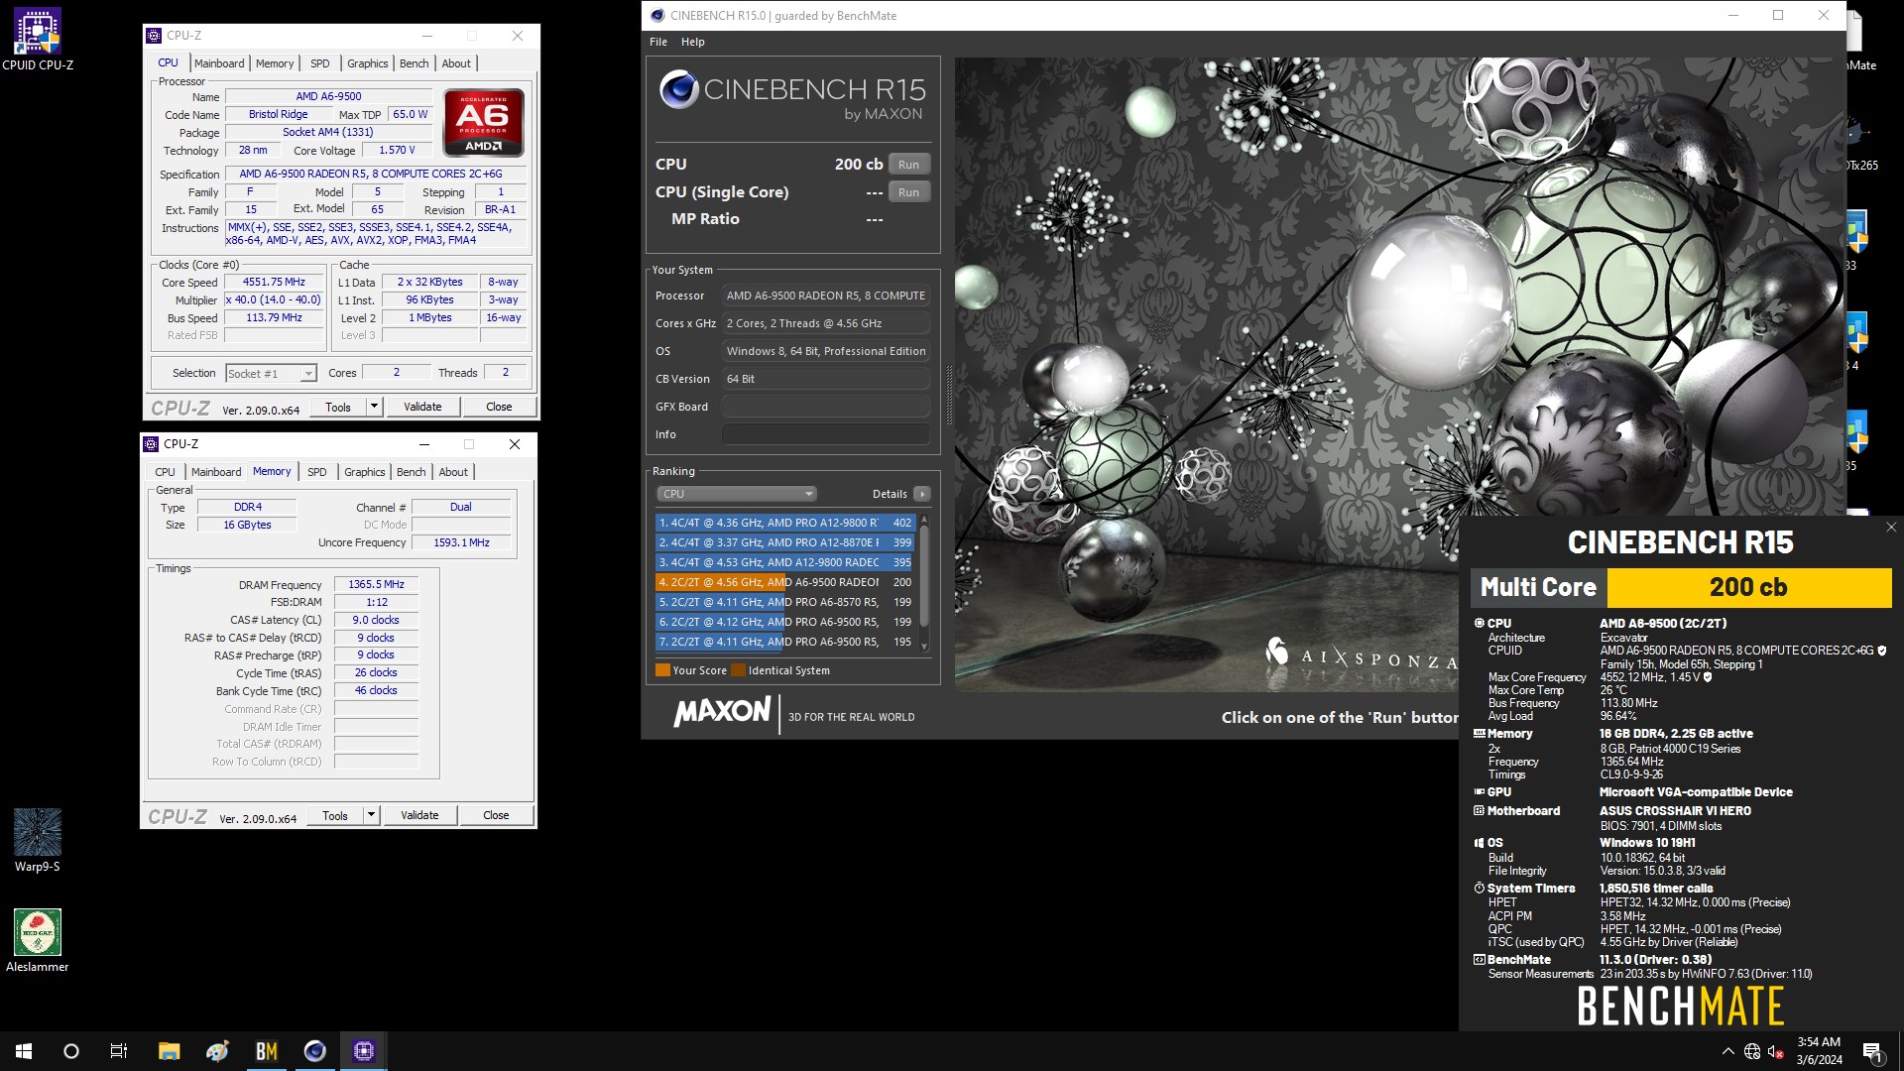Open File Explorer from the taskbar
The width and height of the screenshot is (1904, 1071).
tap(170, 1051)
